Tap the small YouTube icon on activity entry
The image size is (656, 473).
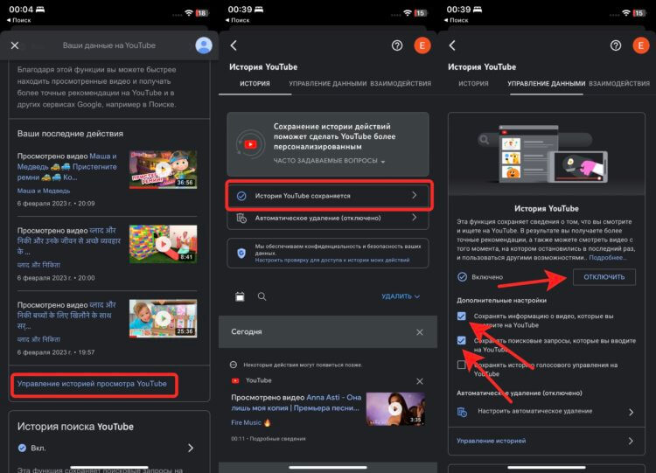click(235, 380)
